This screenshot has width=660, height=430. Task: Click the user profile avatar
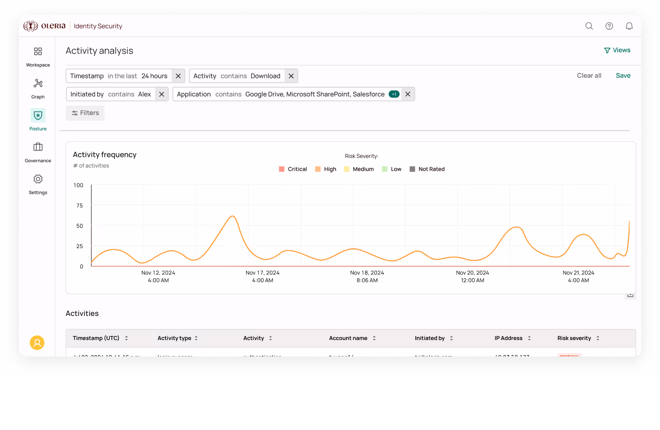(x=37, y=343)
